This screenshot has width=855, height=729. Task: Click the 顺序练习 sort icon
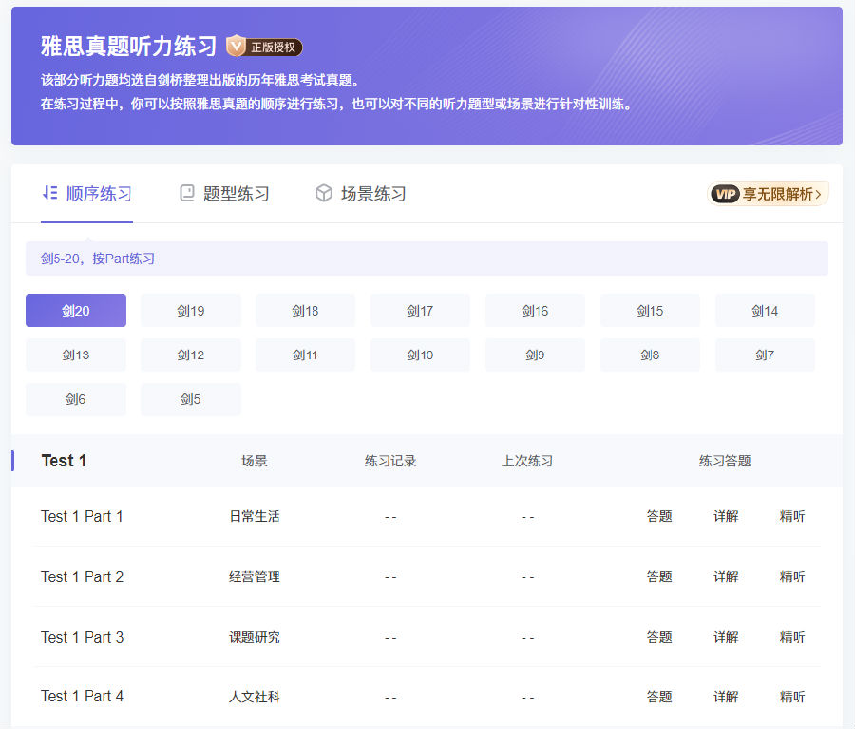[50, 193]
